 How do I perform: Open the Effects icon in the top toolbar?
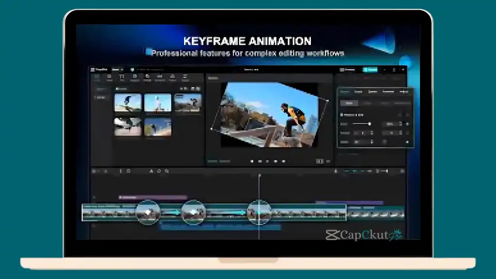[147, 77]
